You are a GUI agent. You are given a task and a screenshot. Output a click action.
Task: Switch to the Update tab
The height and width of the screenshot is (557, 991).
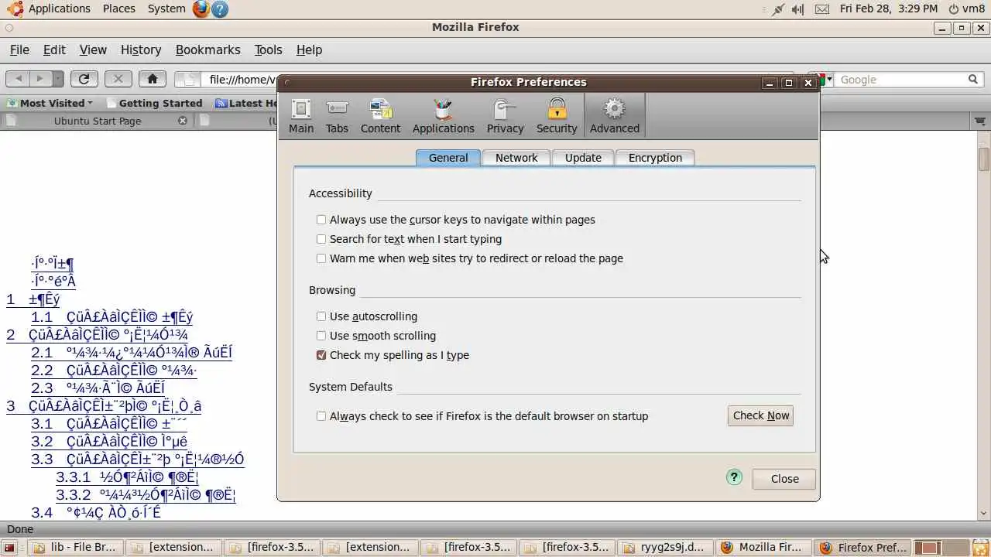point(583,158)
